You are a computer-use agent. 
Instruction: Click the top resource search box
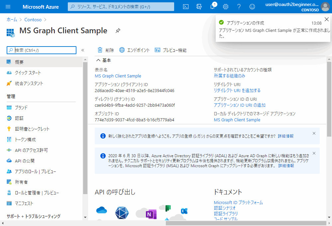(121, 7)
